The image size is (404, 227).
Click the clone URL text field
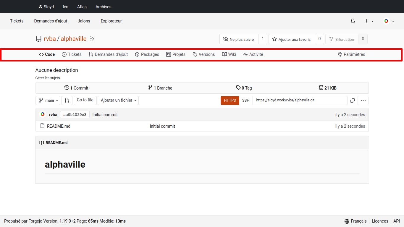[x=300, y=100]
